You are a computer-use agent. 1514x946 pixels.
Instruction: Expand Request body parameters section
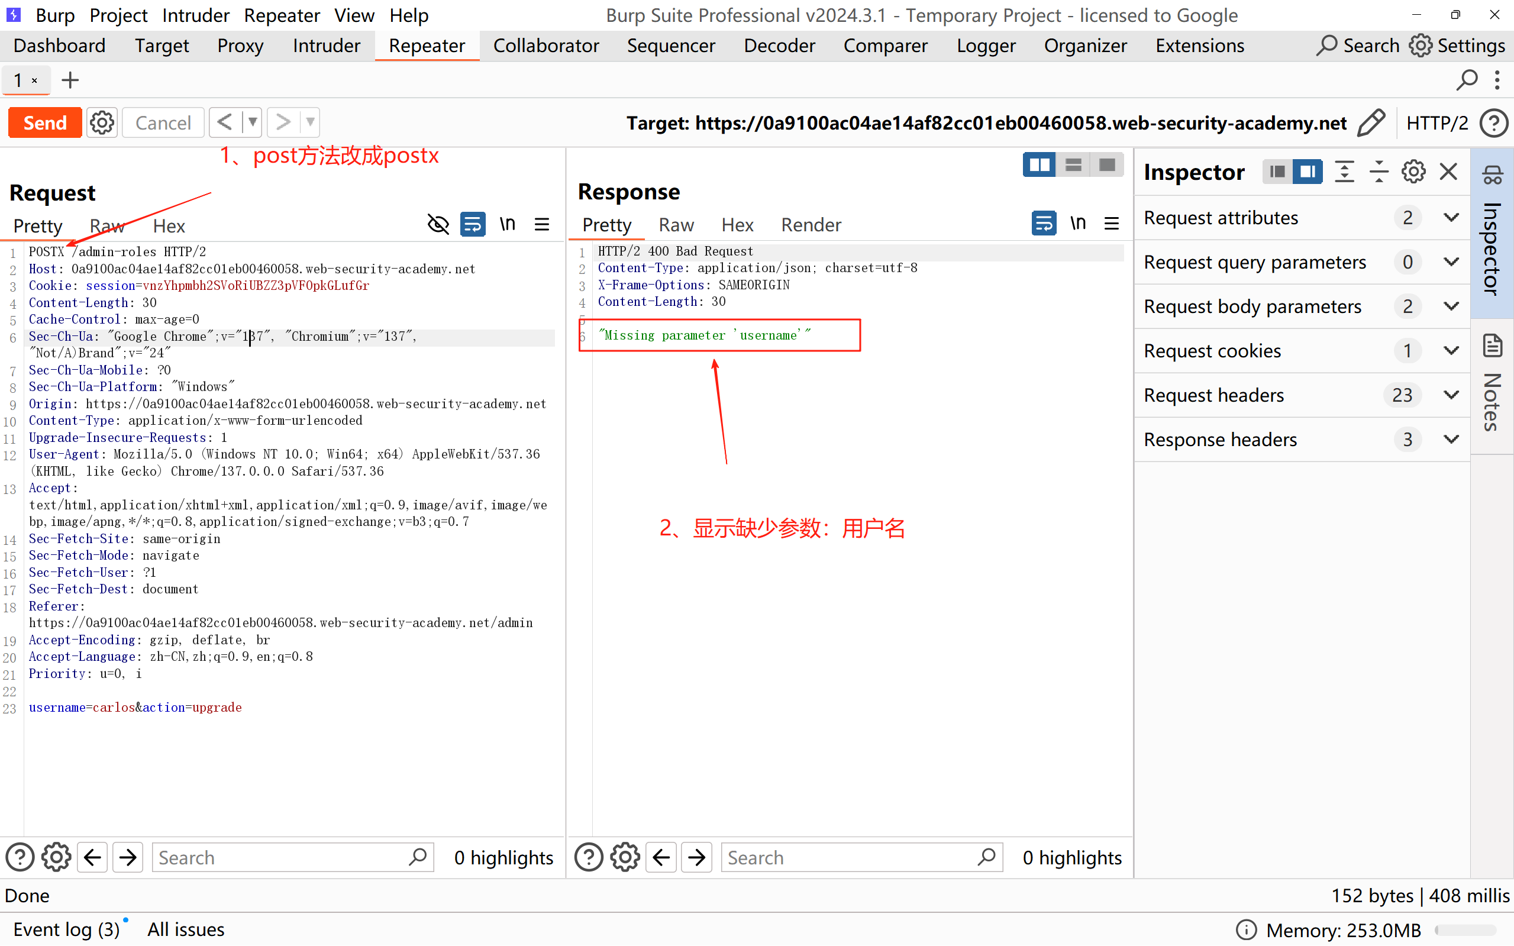tap(1451, 306)
